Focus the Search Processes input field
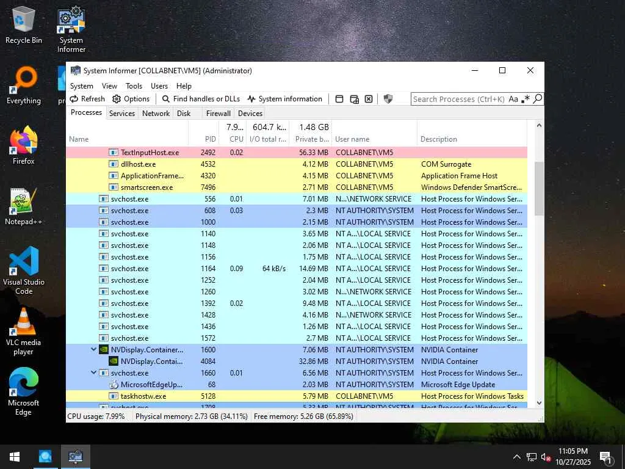Viewport: 625px width, 469px height. click(459, 99)
